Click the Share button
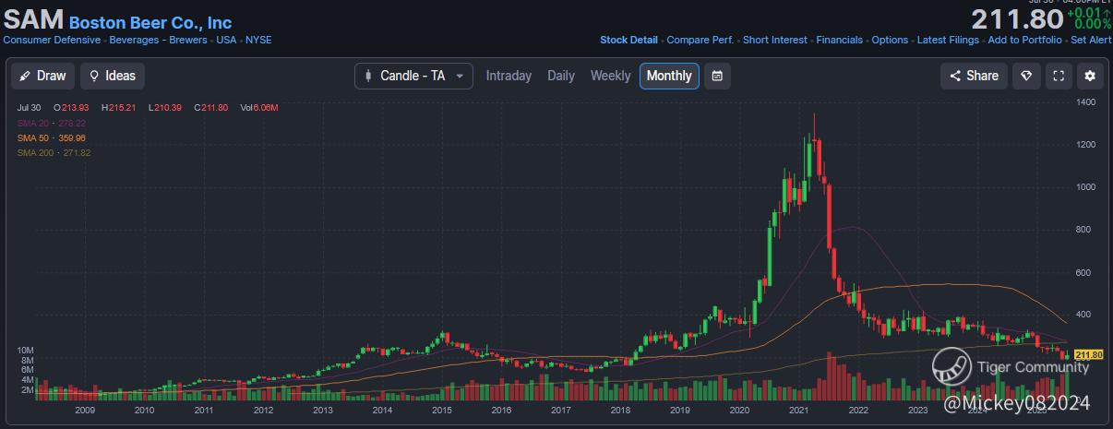Screen dimensions: 1113x429 click(x=974, y=76)
